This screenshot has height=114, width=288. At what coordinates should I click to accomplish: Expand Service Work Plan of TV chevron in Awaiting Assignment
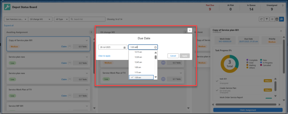tap(87, 90)
